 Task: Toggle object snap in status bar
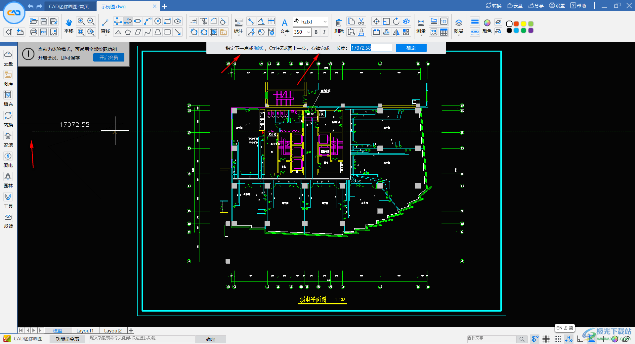[x=534, y=339]
